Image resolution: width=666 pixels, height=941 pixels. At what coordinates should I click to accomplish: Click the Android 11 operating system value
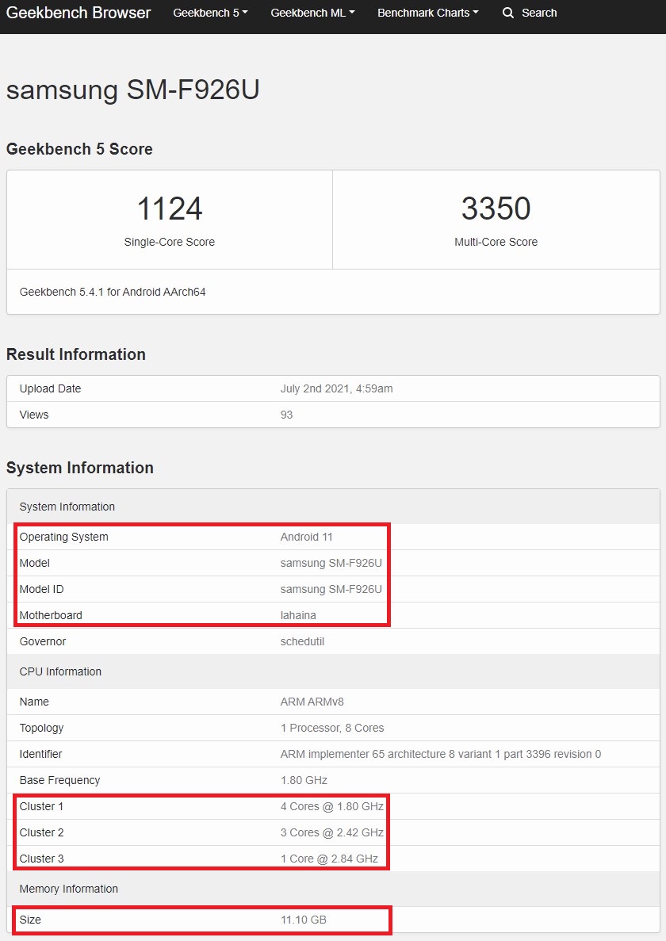tap(307, 537)
